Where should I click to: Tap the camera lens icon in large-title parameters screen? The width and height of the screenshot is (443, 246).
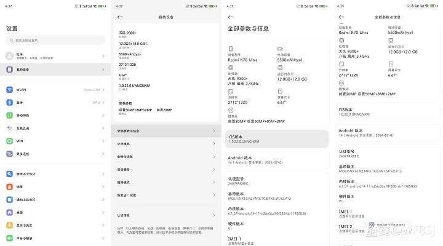[231, 110]
